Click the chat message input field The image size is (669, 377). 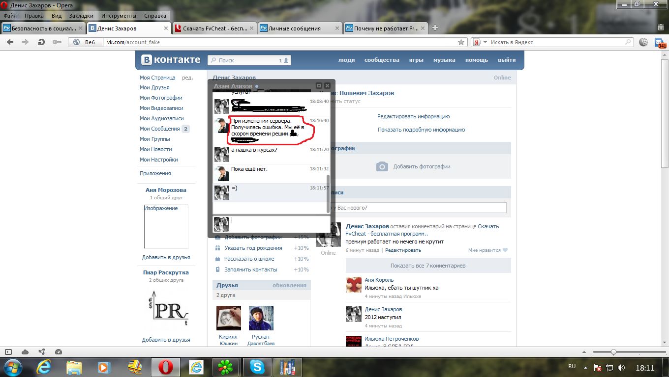pos(279,223)
